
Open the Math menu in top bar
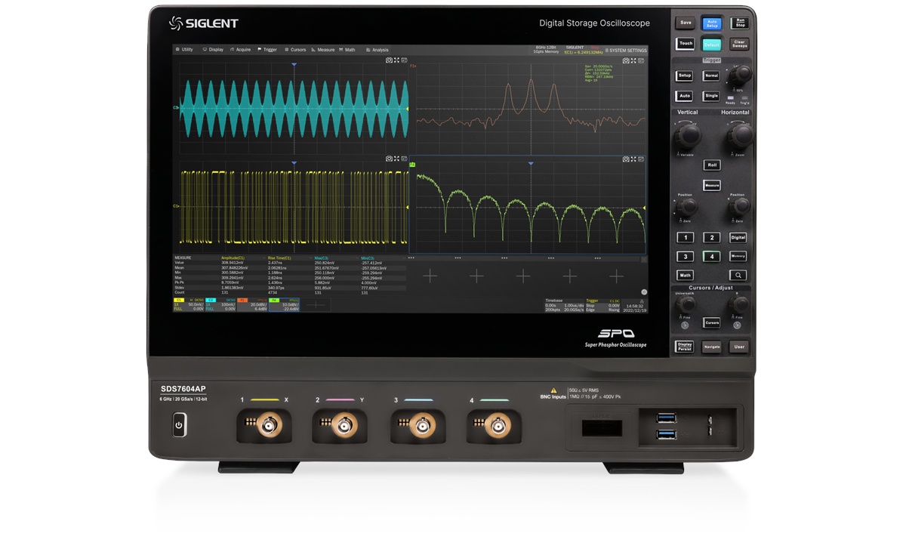click(347, 50)
